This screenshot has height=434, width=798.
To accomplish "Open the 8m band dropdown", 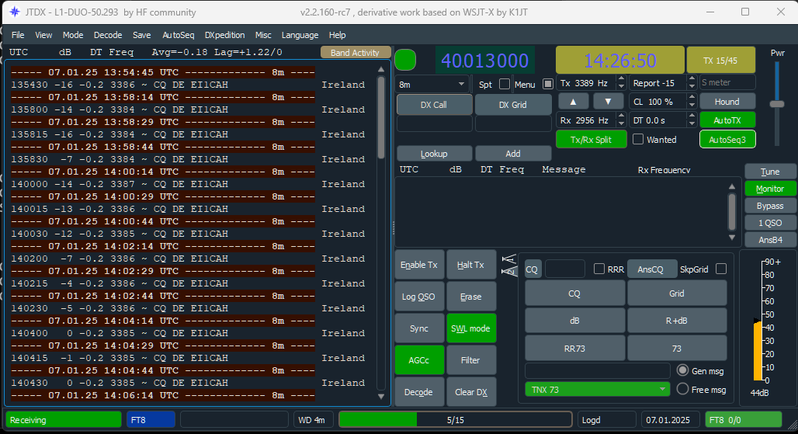I will (x=432, y=84).
